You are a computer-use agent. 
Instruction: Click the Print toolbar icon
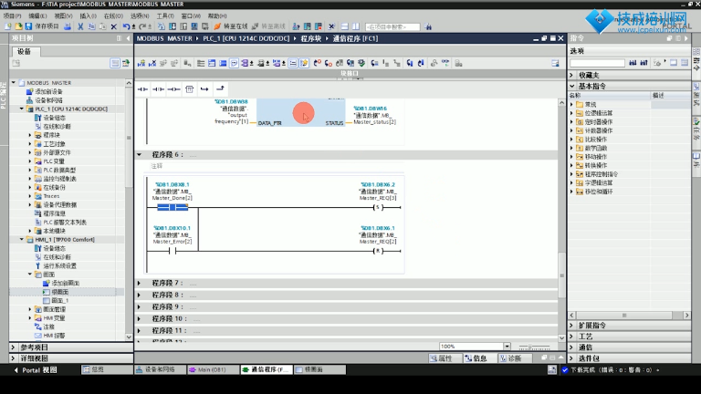point(68,26)
